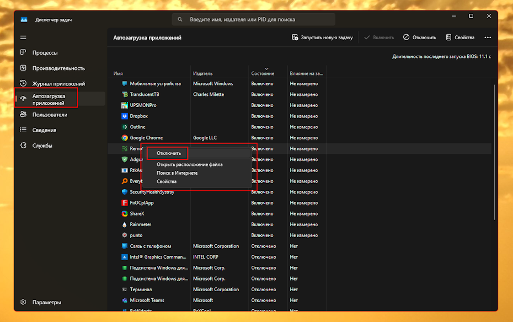The width and height of the screenshot is (513, 322).
Task: Open the Processes page icon in sidebar
Action: coord(23,53)
